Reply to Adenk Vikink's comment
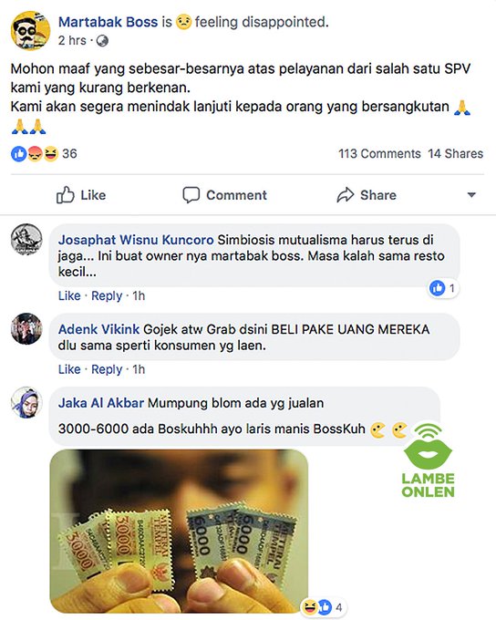 (107, 369)
